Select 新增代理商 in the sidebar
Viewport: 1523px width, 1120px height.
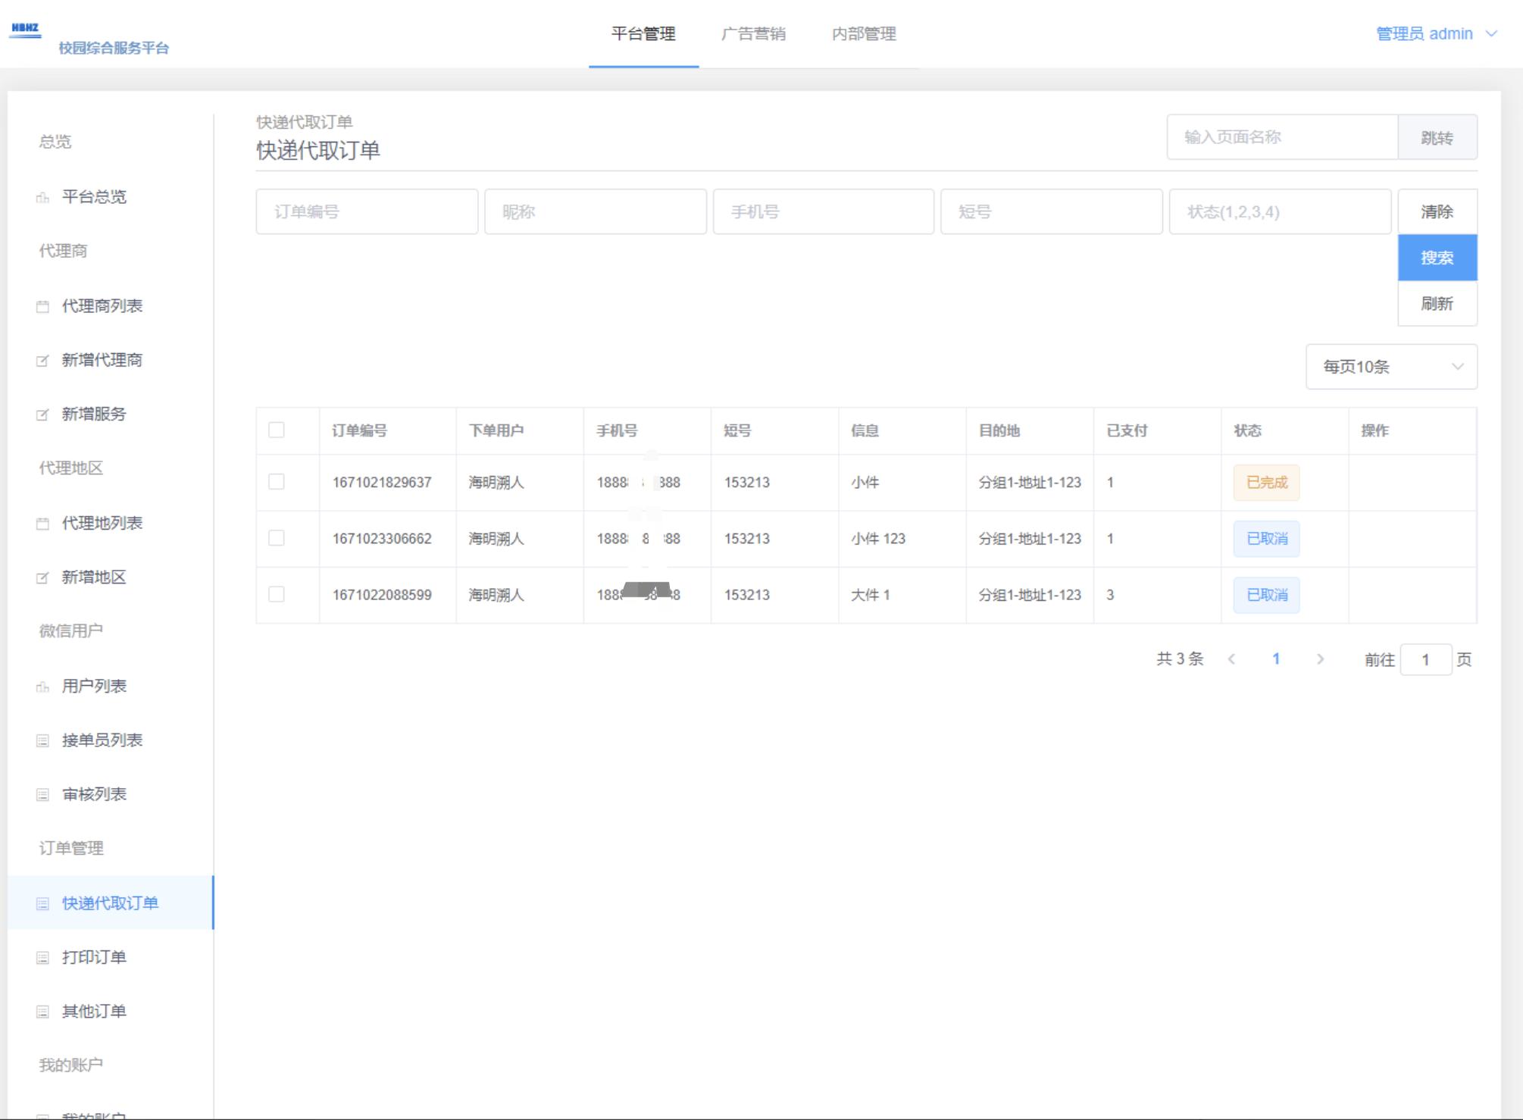[x=102, y=360]
